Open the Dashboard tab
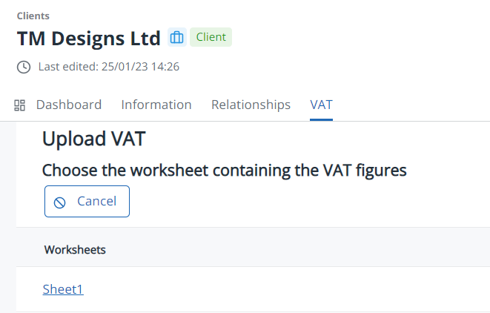490x313 pixels. click(x=69, y=105)
